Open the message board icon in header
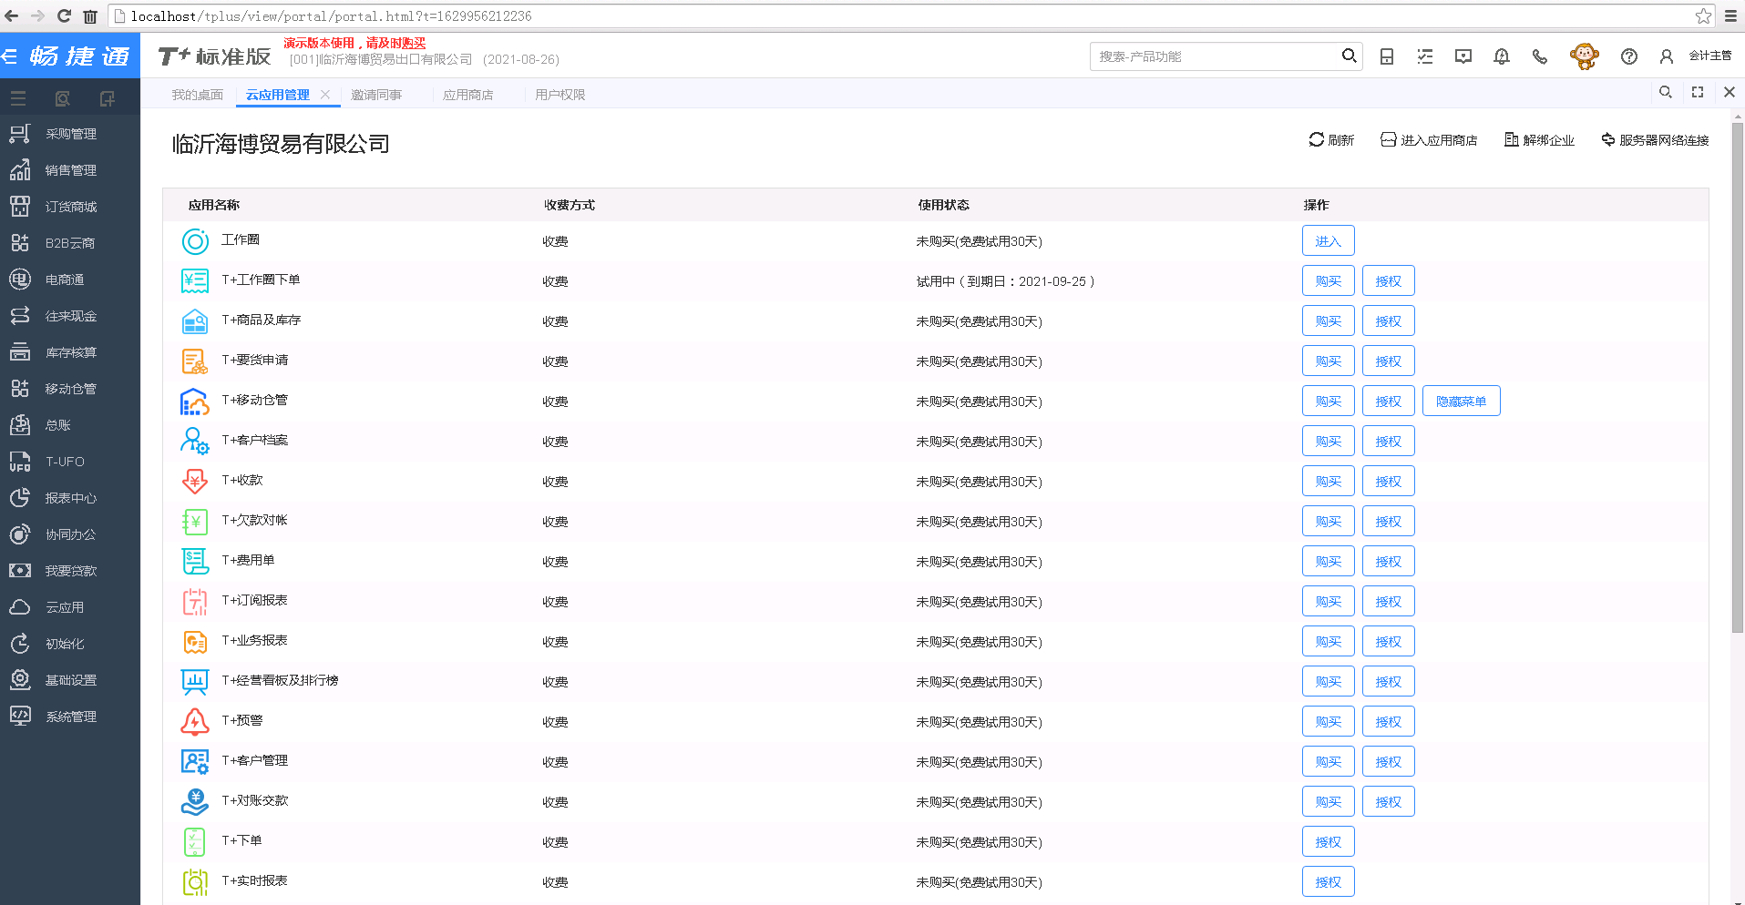 coord(1463,56)
